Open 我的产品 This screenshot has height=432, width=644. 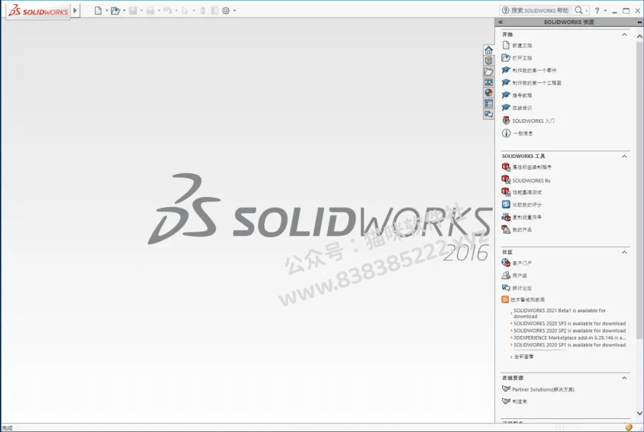522,230
